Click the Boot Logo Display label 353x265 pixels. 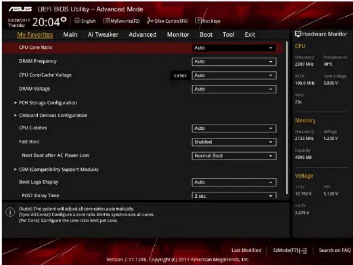tap(39, 182)
